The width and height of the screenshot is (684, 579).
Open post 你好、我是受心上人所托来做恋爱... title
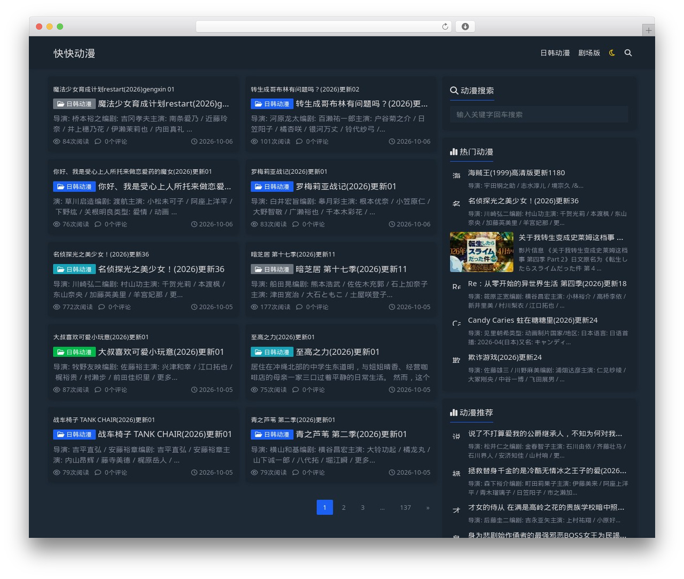click(x=165, y=186)
